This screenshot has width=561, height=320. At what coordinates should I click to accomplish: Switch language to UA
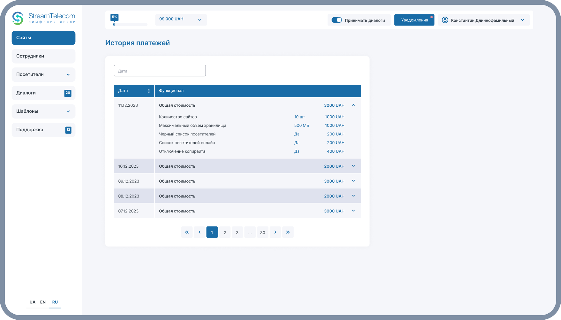pyautogui.click(x=32, y=302)
